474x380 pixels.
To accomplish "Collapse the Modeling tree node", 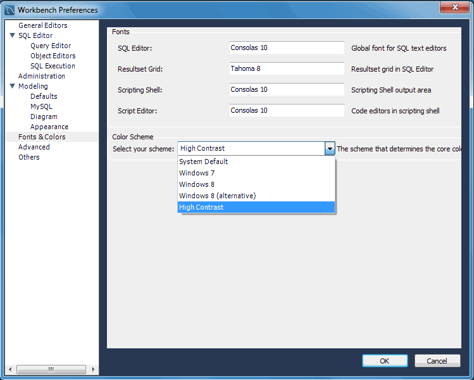I will pyautogui.click(x=13, y=86).
